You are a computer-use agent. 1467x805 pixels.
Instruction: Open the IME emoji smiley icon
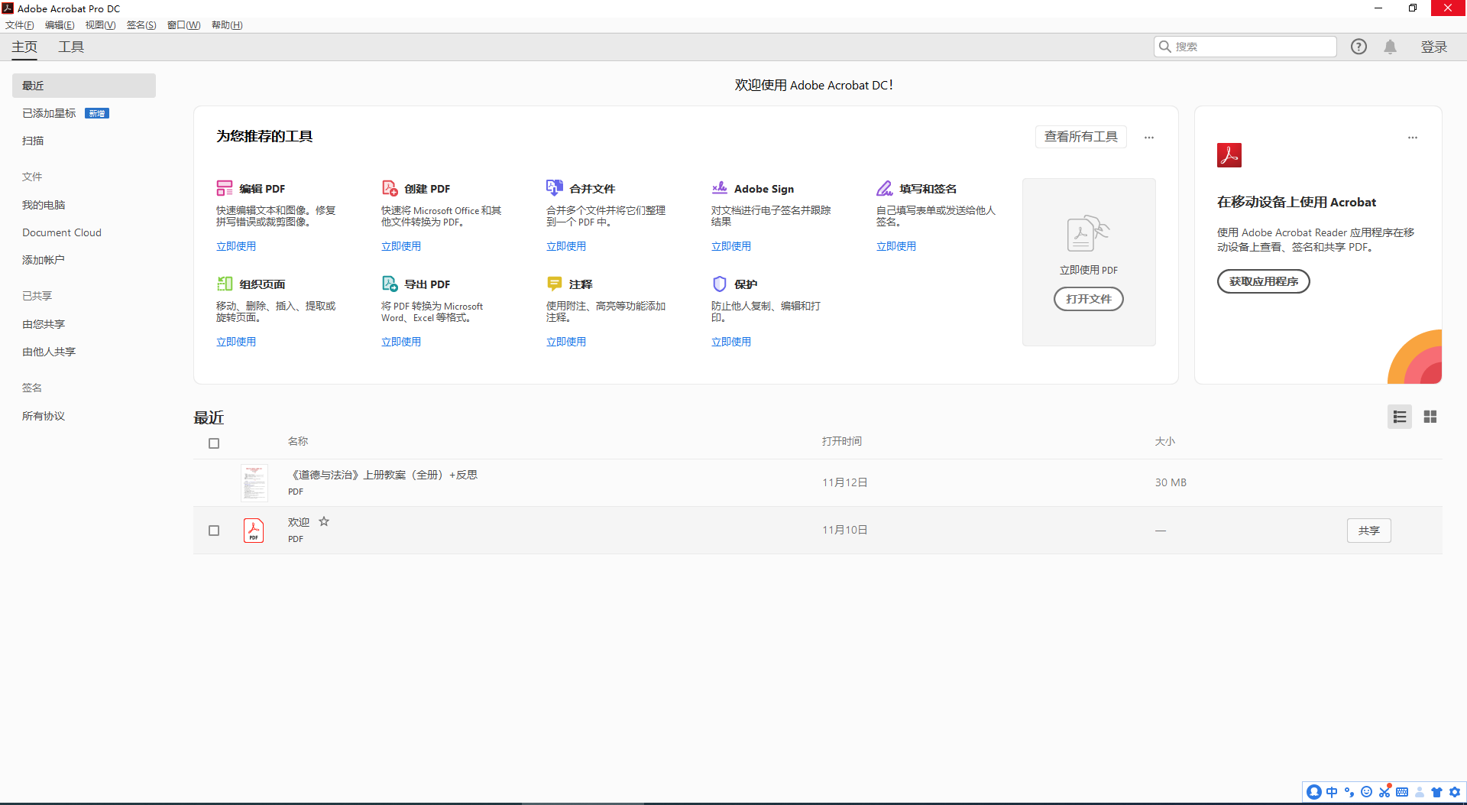point(1367,792)
